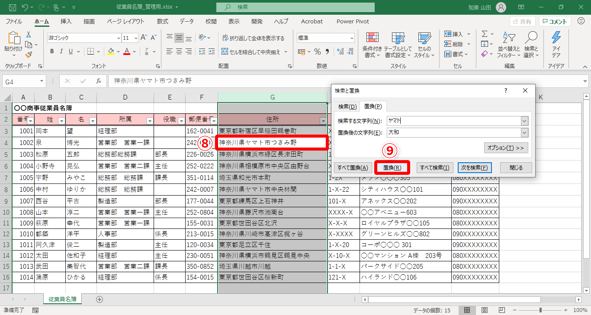Click the AutoSum sigma icon
This screenshot has height=315, width=591.
click(485, 34)
